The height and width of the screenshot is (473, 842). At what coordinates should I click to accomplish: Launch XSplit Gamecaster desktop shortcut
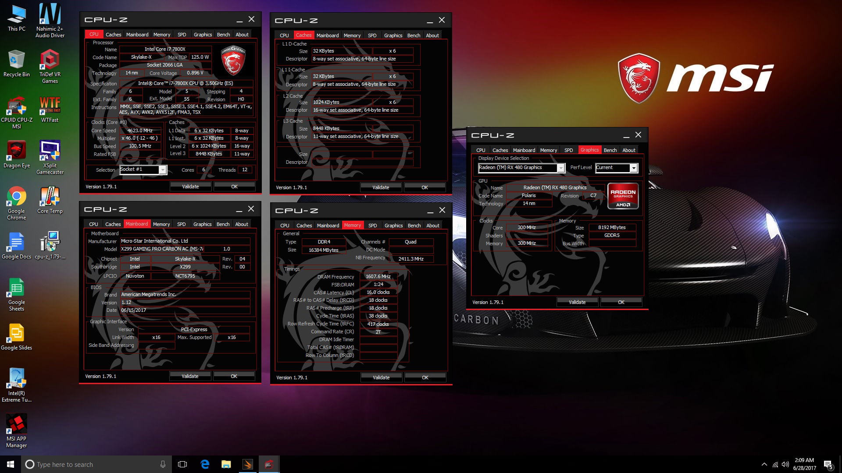click(50, 151)
